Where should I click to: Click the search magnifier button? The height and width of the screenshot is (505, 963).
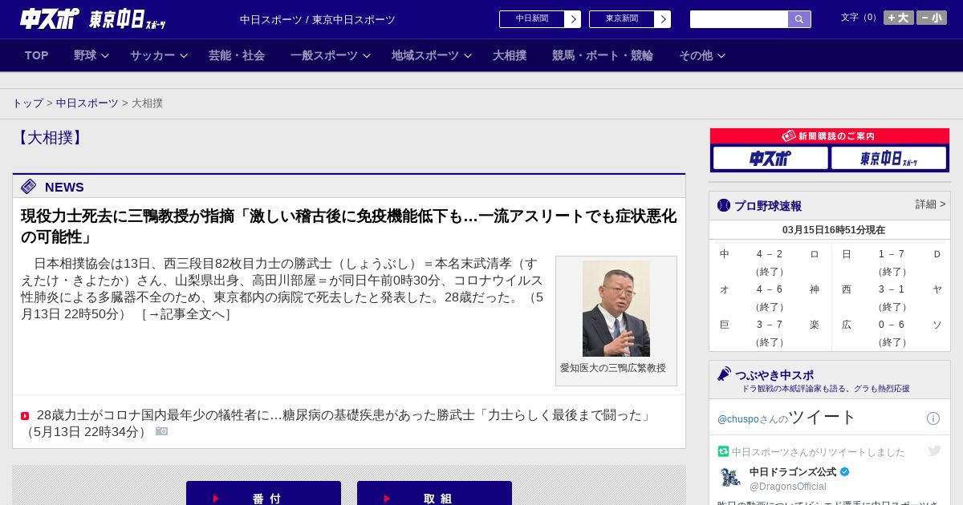tap(799, 19)
